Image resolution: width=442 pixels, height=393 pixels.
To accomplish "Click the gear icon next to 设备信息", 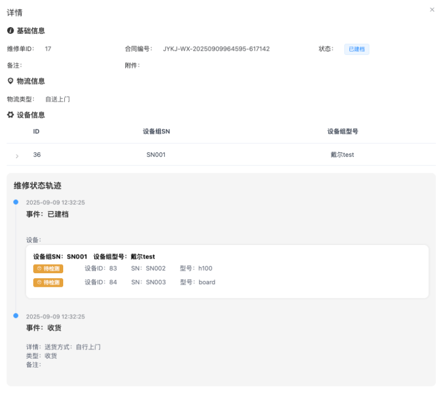I will coord(10,115).
